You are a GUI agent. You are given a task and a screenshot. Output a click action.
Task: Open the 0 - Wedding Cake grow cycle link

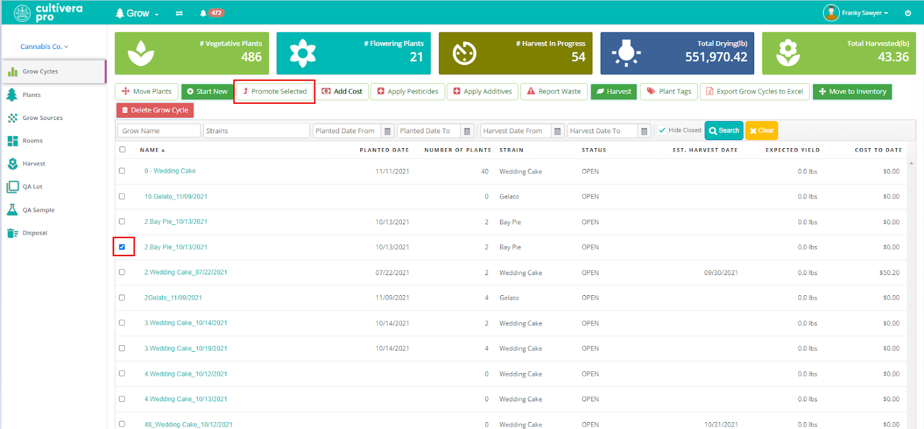click(170, 171)
